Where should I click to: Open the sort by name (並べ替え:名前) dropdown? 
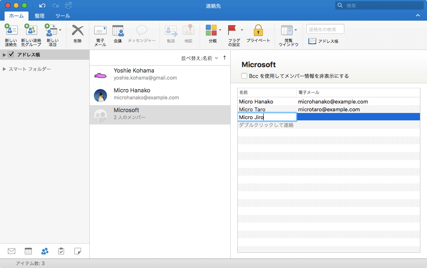pos(199,58)
